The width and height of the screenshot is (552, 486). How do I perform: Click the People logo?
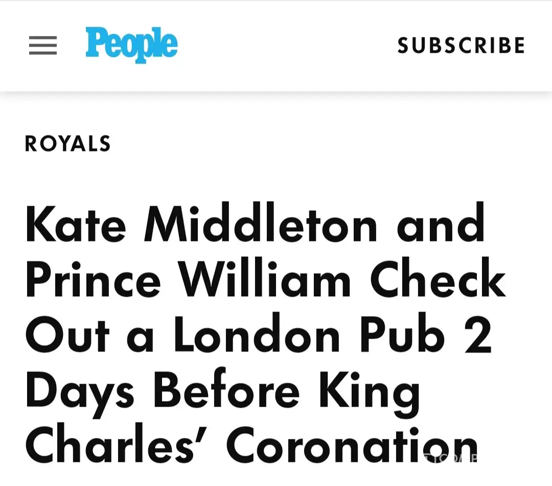[x=131, y=45]
